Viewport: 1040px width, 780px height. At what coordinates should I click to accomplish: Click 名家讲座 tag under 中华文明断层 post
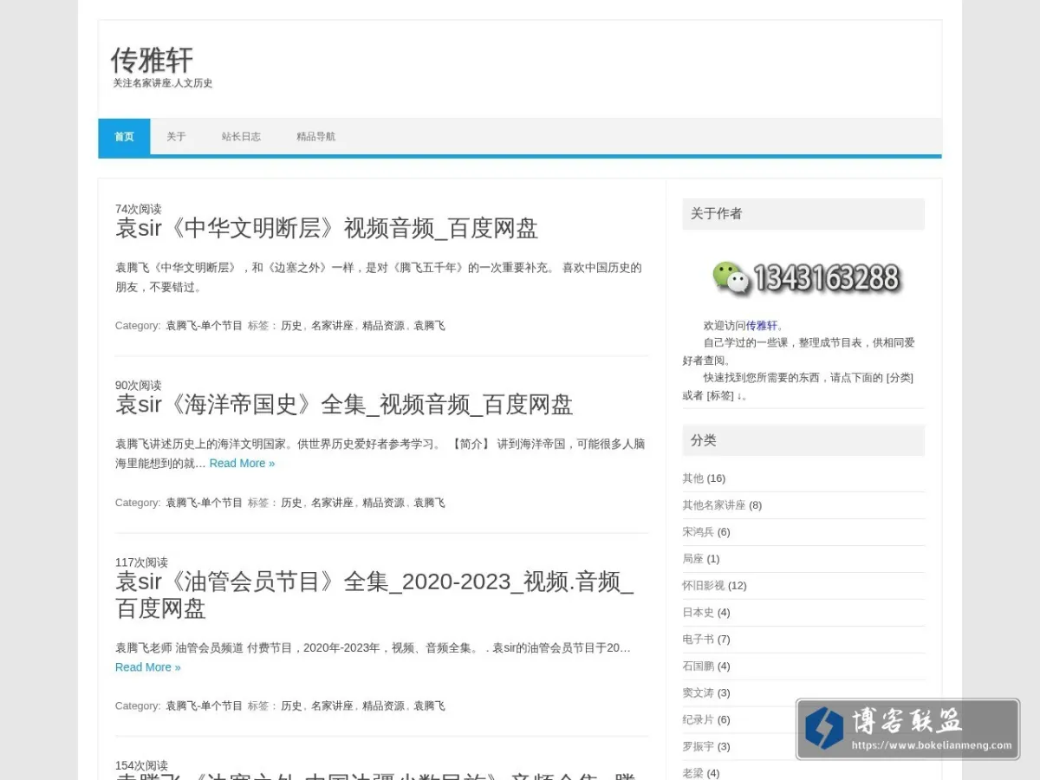[x=332, y=326]
